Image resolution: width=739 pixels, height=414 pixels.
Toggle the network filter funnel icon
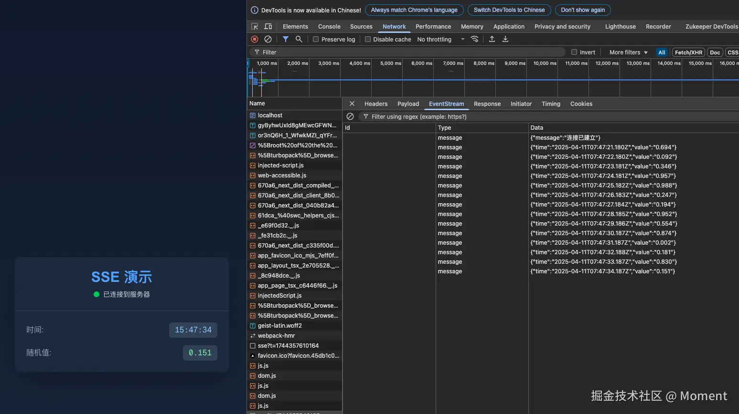click(285, 39)
